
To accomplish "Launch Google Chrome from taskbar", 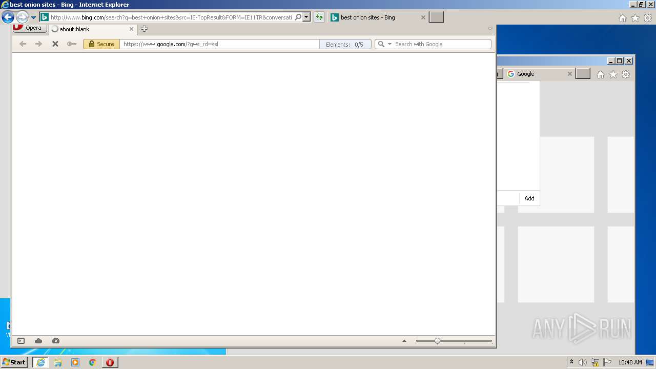I will [93, 362].
